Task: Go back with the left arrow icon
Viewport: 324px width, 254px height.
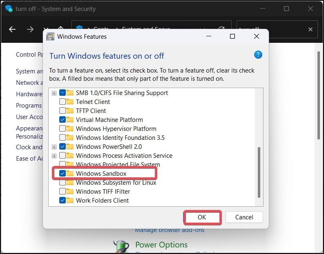Action: click(12, 29)
